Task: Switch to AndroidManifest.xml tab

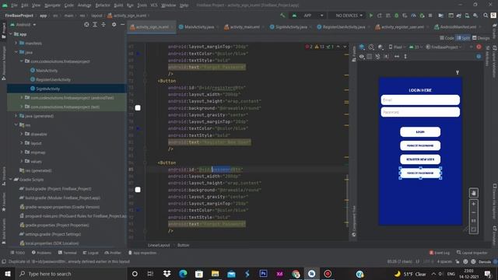Action: coord(458,27)
